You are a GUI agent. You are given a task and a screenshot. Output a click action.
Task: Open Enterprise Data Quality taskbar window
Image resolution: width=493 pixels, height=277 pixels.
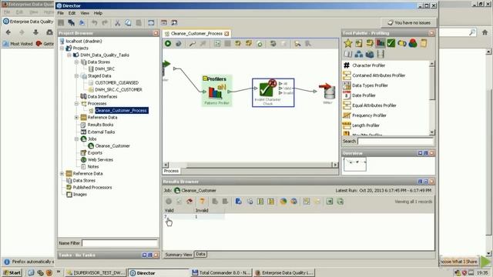pyautogui.click(x=284, y=272)
